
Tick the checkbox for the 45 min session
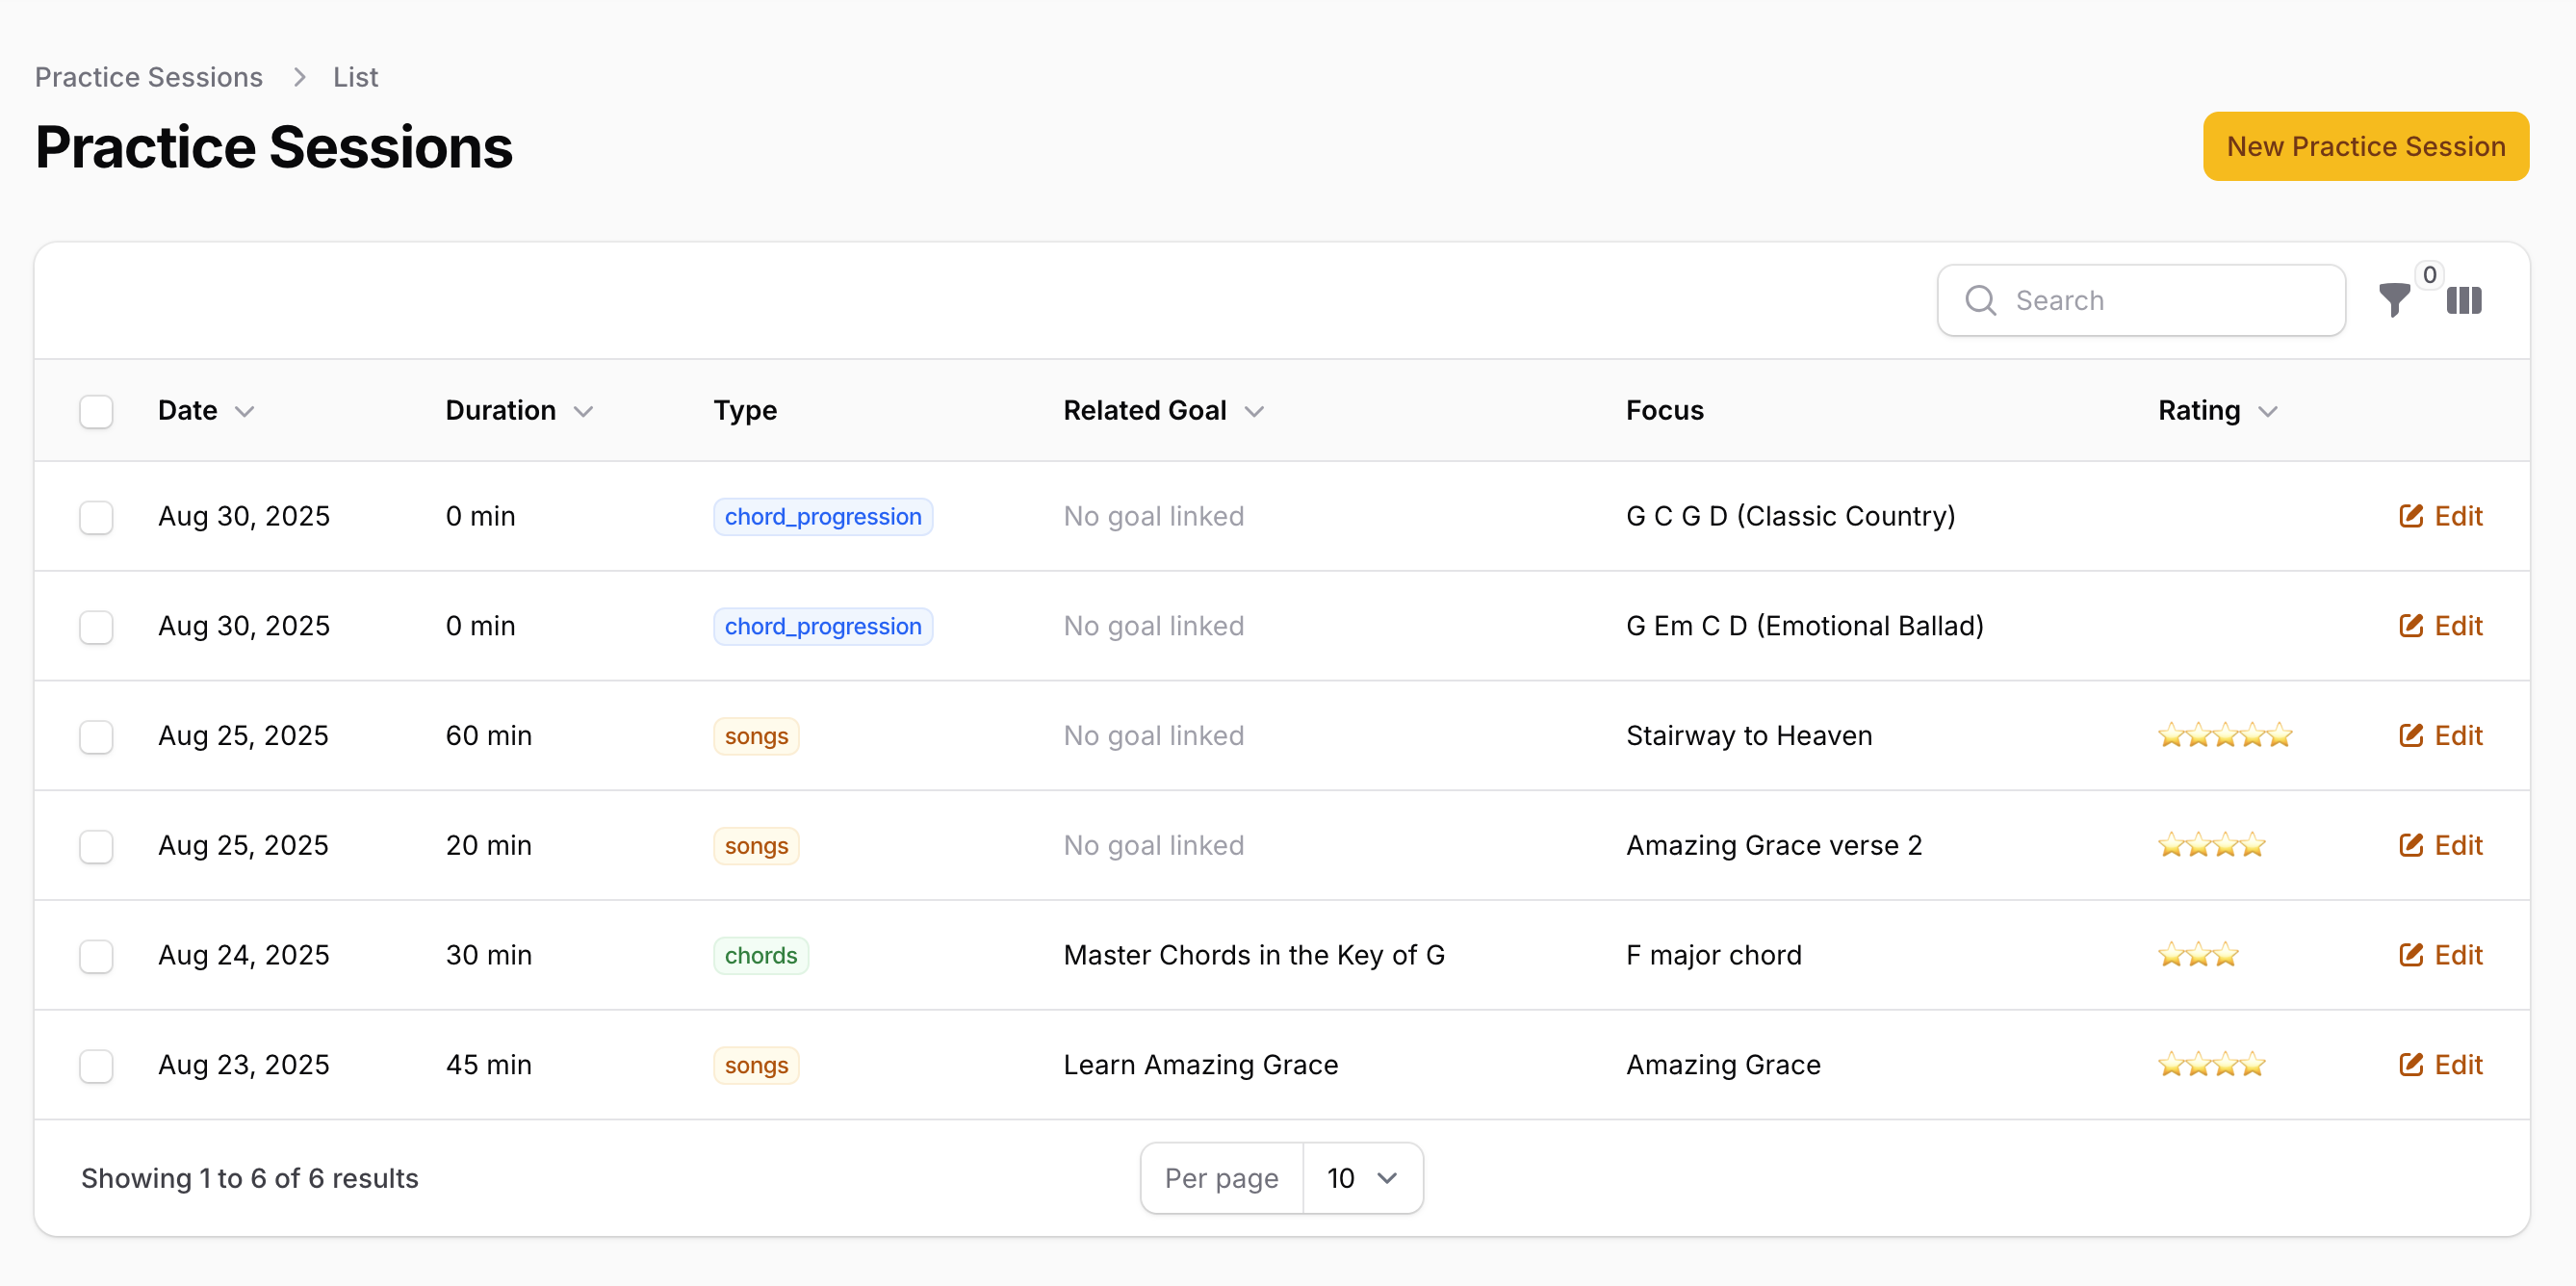[x=96, y=1065]
